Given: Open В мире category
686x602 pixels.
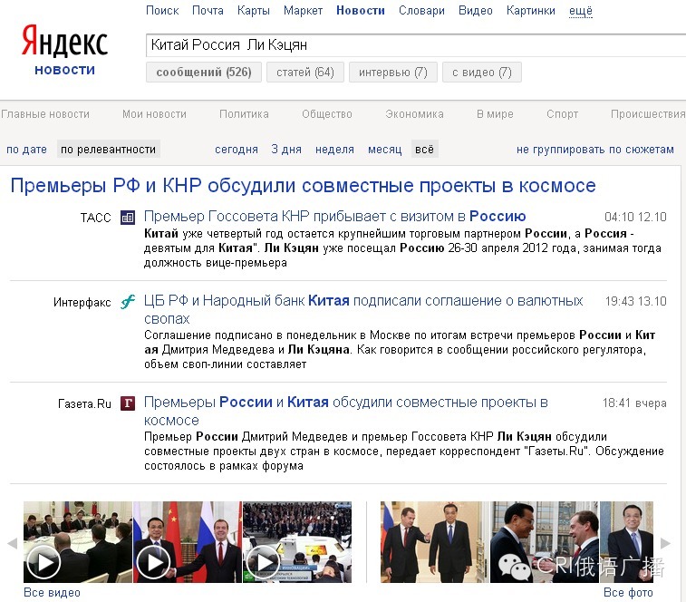Looking at the screenshot, I should click(495, 114).
